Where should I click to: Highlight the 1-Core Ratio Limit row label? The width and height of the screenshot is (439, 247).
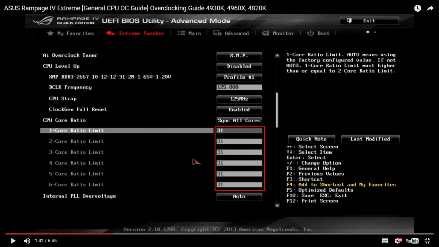coord(76,131)
